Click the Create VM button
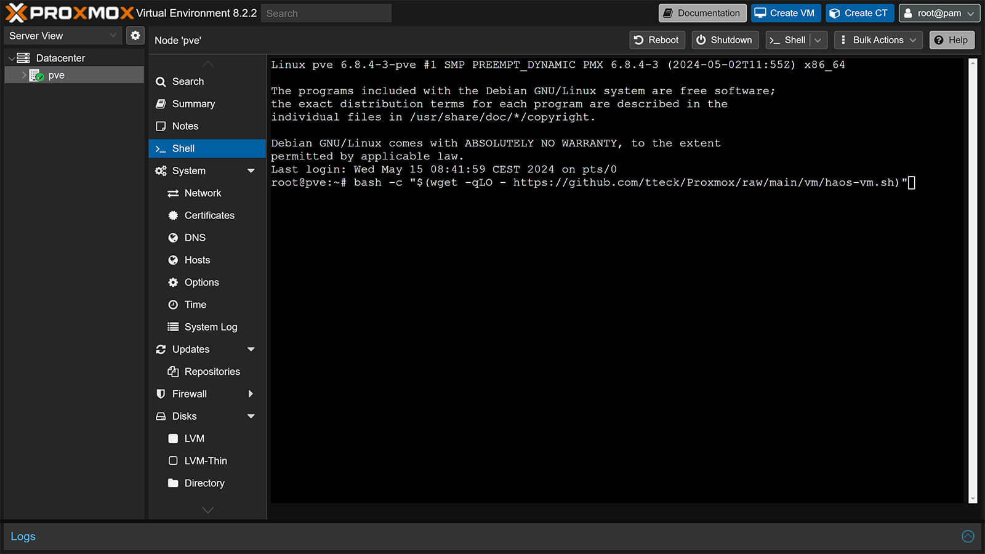The width and height of the screenshot is (985, 554). 786,13
